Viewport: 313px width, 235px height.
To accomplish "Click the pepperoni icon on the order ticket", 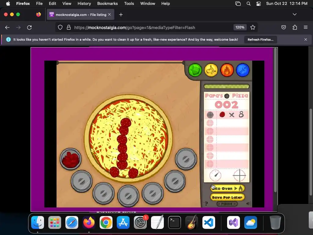I will coord(222,114).
